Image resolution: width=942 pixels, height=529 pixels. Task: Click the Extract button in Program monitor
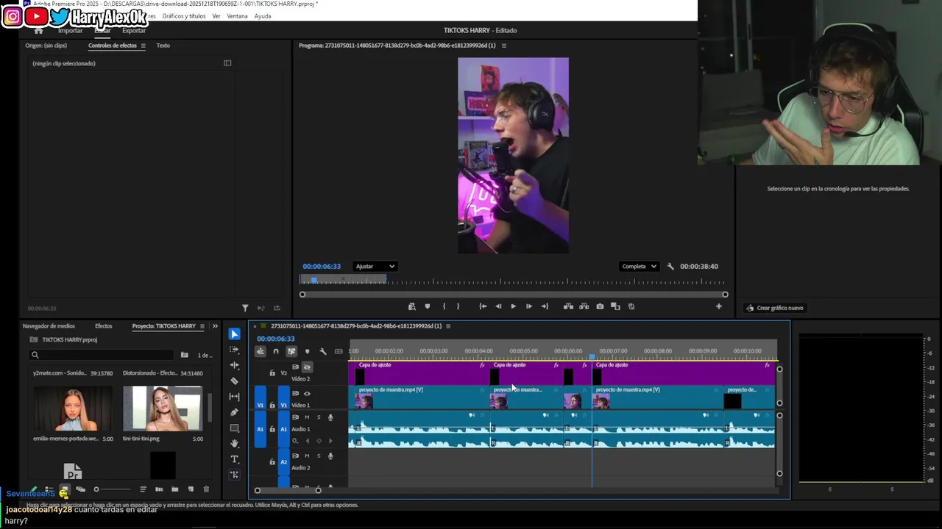(584, 306)
